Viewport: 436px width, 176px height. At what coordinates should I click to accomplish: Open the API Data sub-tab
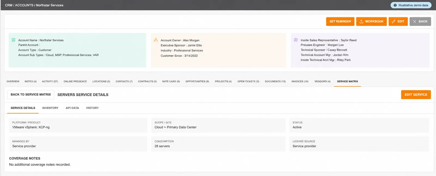coord(72,108)
